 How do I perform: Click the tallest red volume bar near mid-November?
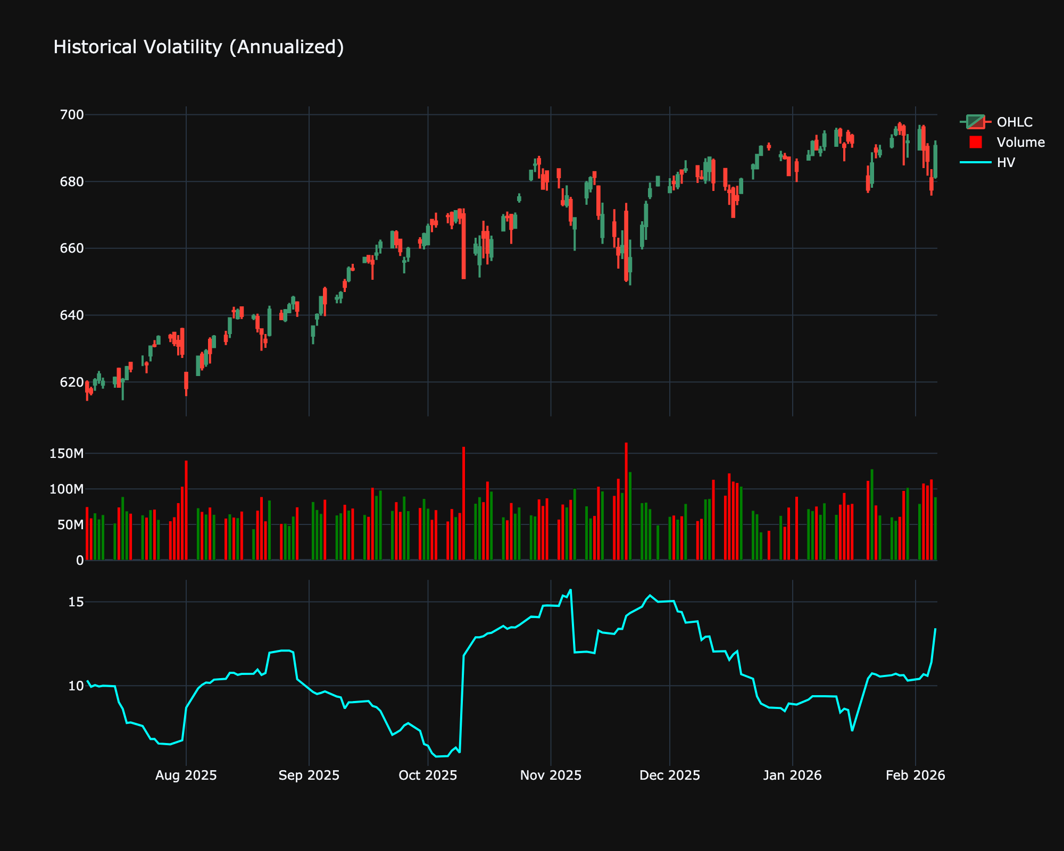tap(627, 495)
